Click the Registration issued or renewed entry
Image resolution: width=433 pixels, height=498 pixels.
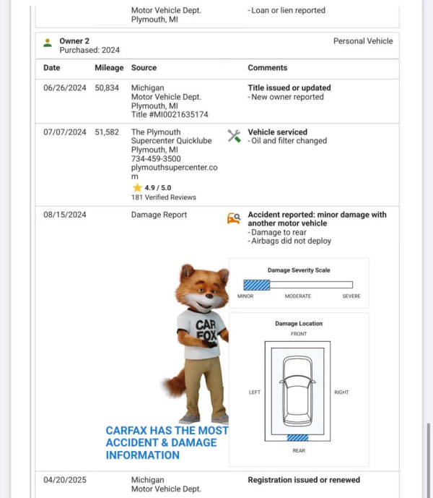click(304, 480)
